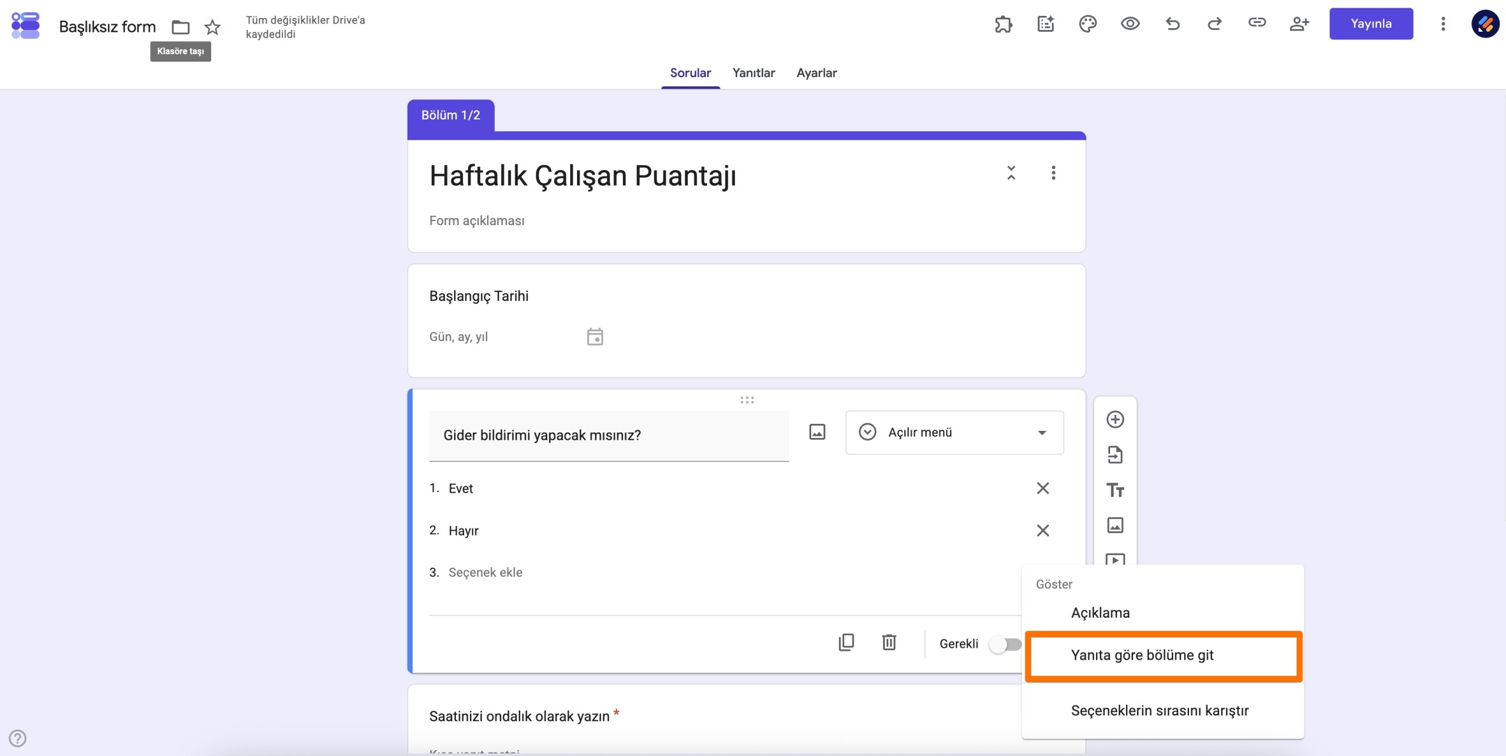Copy responder link icon
1506x756 pixels.
point(1257,23)
